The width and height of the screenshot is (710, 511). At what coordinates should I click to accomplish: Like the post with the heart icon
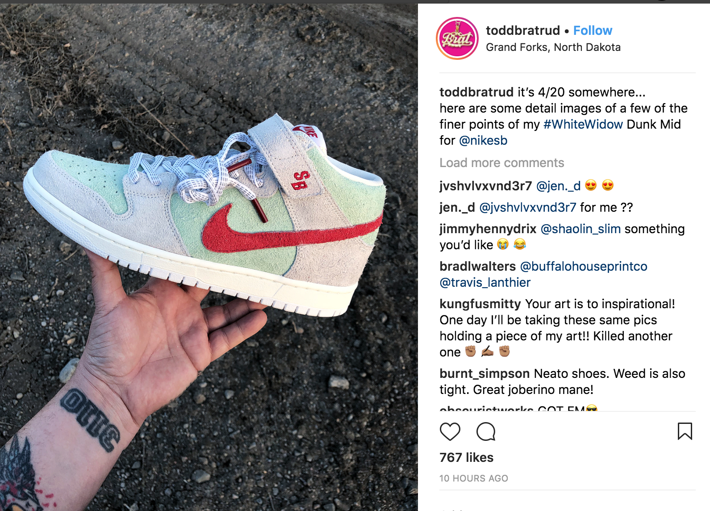(450, 431)
